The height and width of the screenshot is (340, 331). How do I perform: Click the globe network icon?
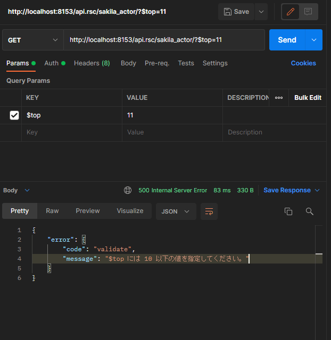pyautogui.click(x=128, y=190)
